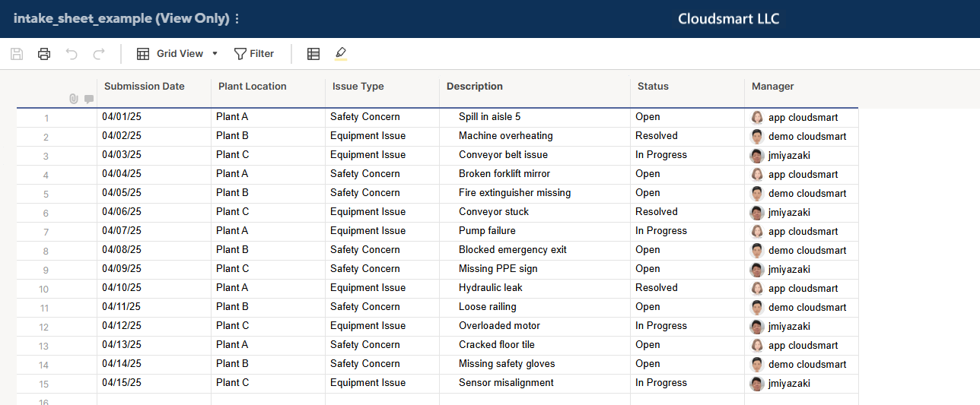Click the comments bubble column icon
Viewport: 980px width, 405px height.
click(89, 99)
